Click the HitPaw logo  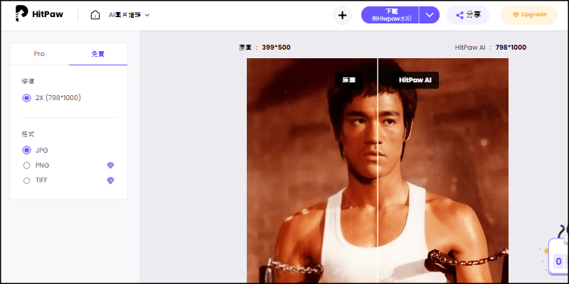pyautogui.click(x=39, y=14)
